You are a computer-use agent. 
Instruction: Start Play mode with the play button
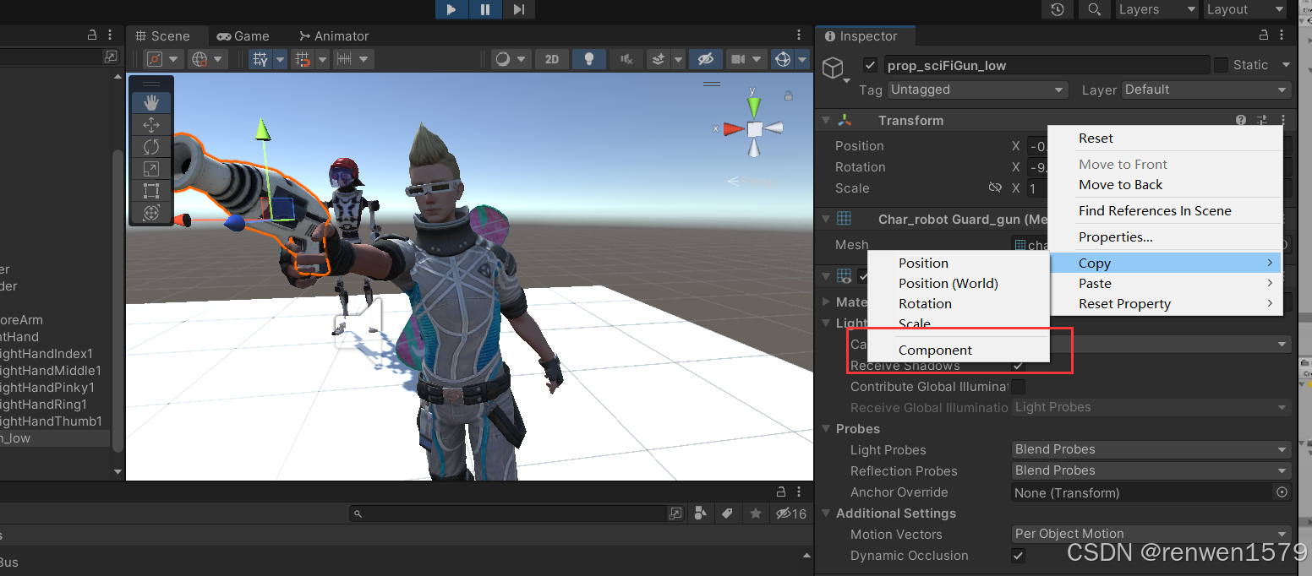pos(451,9)
